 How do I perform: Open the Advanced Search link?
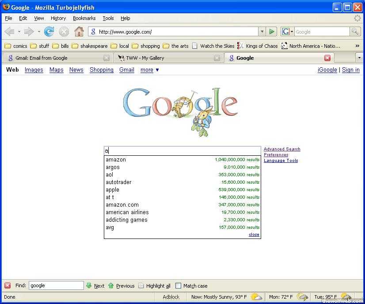[282, 149]
